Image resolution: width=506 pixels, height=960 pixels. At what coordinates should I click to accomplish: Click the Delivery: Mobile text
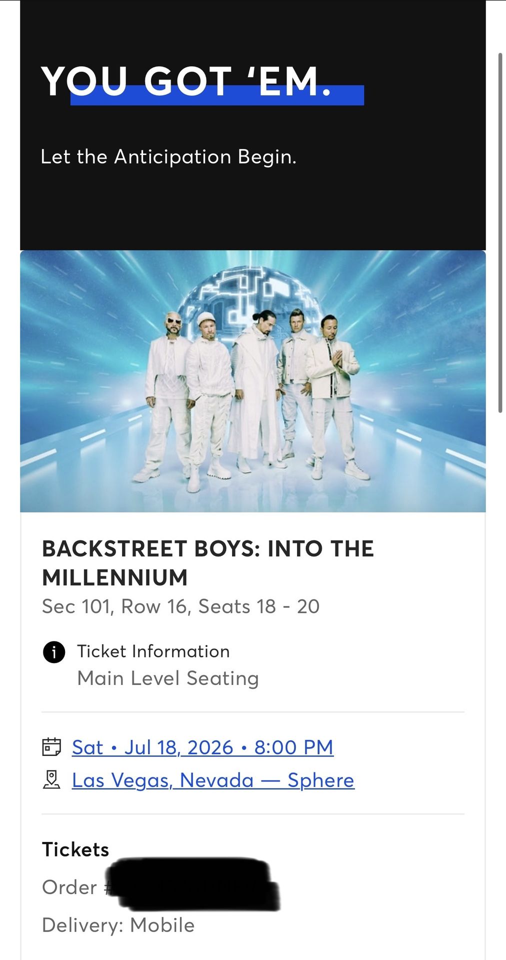[118, 925]
